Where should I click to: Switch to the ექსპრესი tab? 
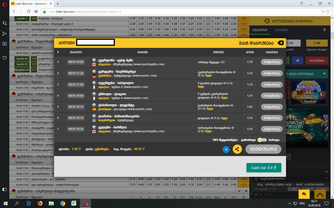(x=260, y=30)
